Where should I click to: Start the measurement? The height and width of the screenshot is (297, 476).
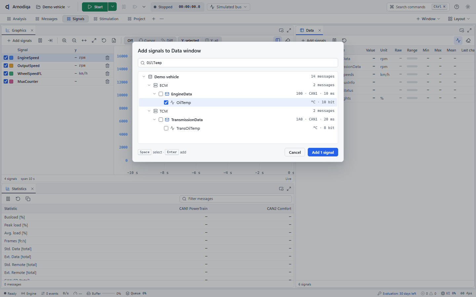tap(95, 7)
